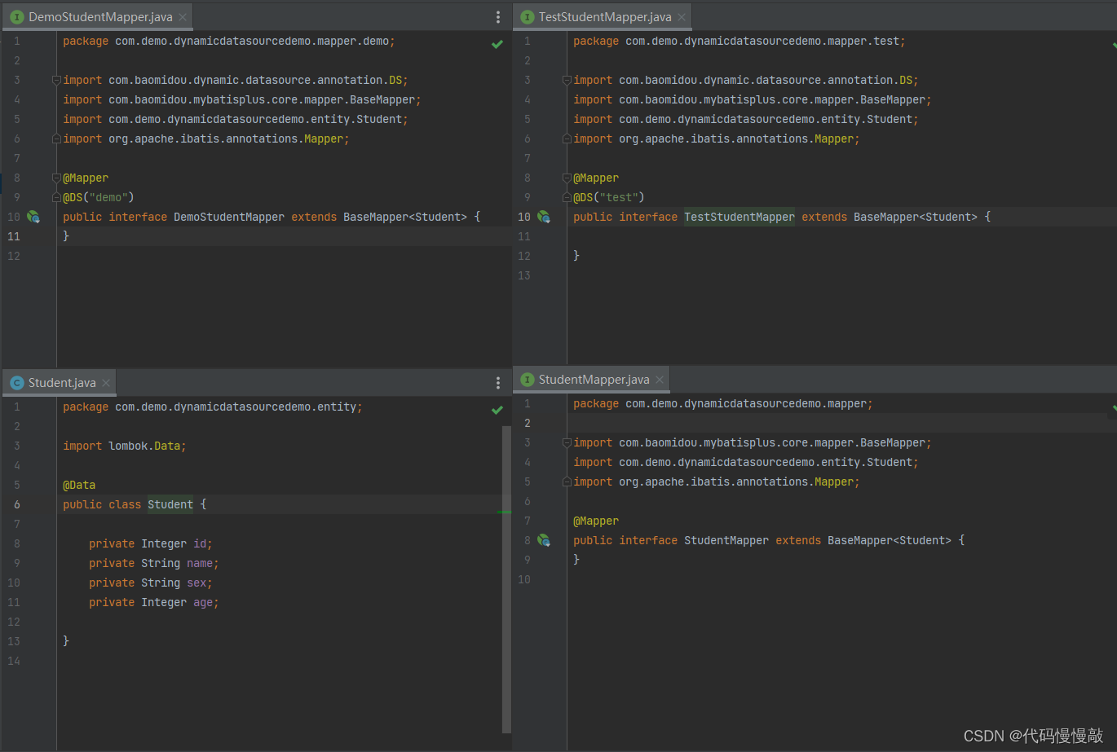1117x752 pixels.
Task: Close the TestStudentMapper.java tab
Action: pyautogui.click(x=682, y=17)
